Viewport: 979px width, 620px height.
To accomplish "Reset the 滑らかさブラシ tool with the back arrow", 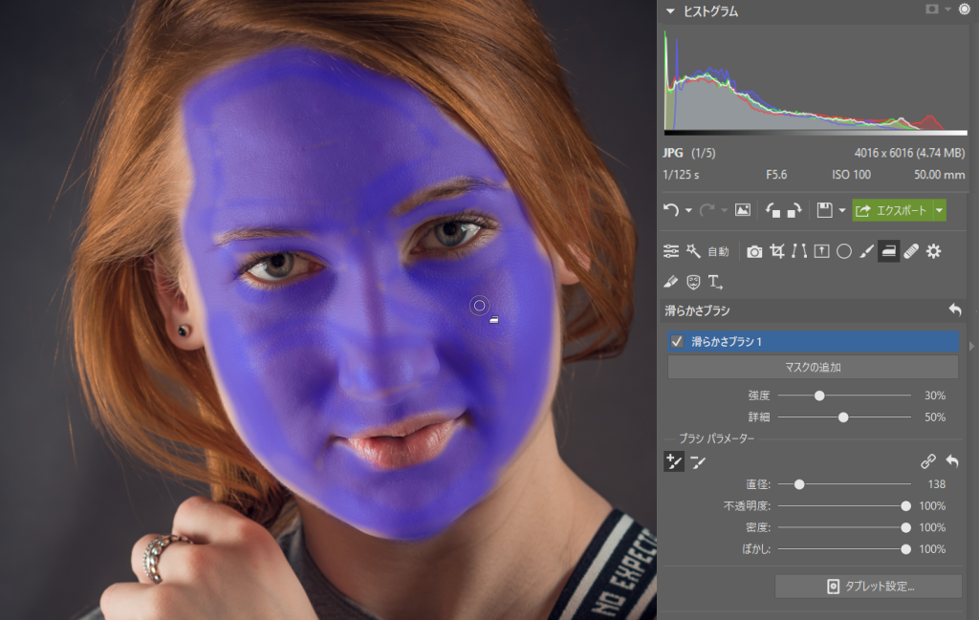I will 955,310.
